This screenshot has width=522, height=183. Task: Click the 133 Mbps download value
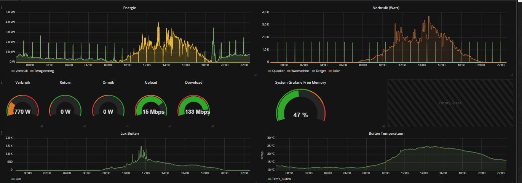[197, 112]
